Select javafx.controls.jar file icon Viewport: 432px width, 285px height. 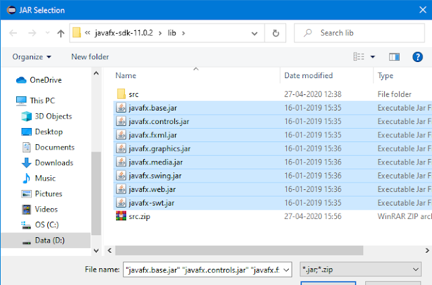121,121
